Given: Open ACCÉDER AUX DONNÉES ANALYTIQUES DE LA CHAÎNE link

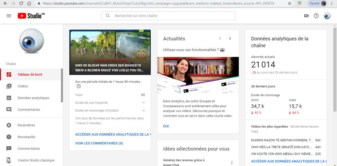Looking at the screenshot, I should pyautogui.click(x=289, y=162).
